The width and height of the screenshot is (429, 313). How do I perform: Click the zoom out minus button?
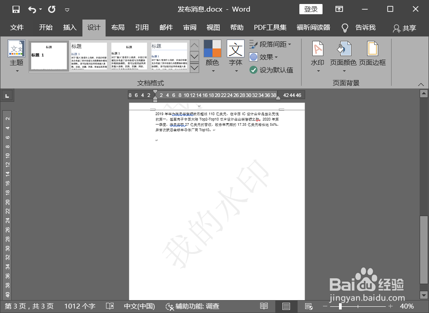coord(325,306)
